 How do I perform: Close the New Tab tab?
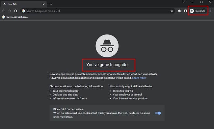pyautogui.click(x=43, y=4)
